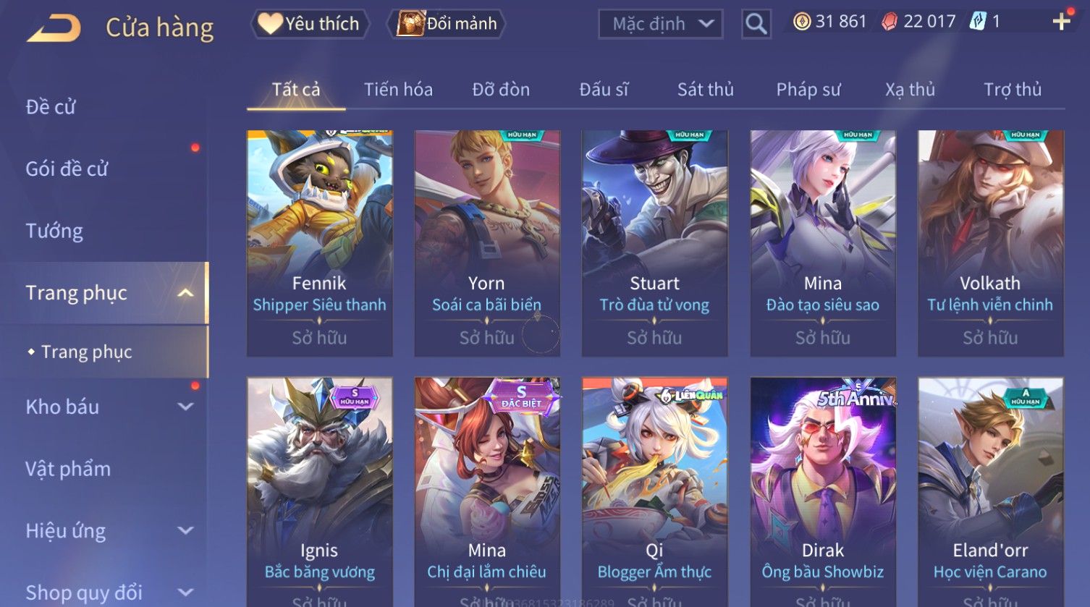Select the Pháp sư tab
This screenshot has height=607, width=1090.
pos(808,90)
